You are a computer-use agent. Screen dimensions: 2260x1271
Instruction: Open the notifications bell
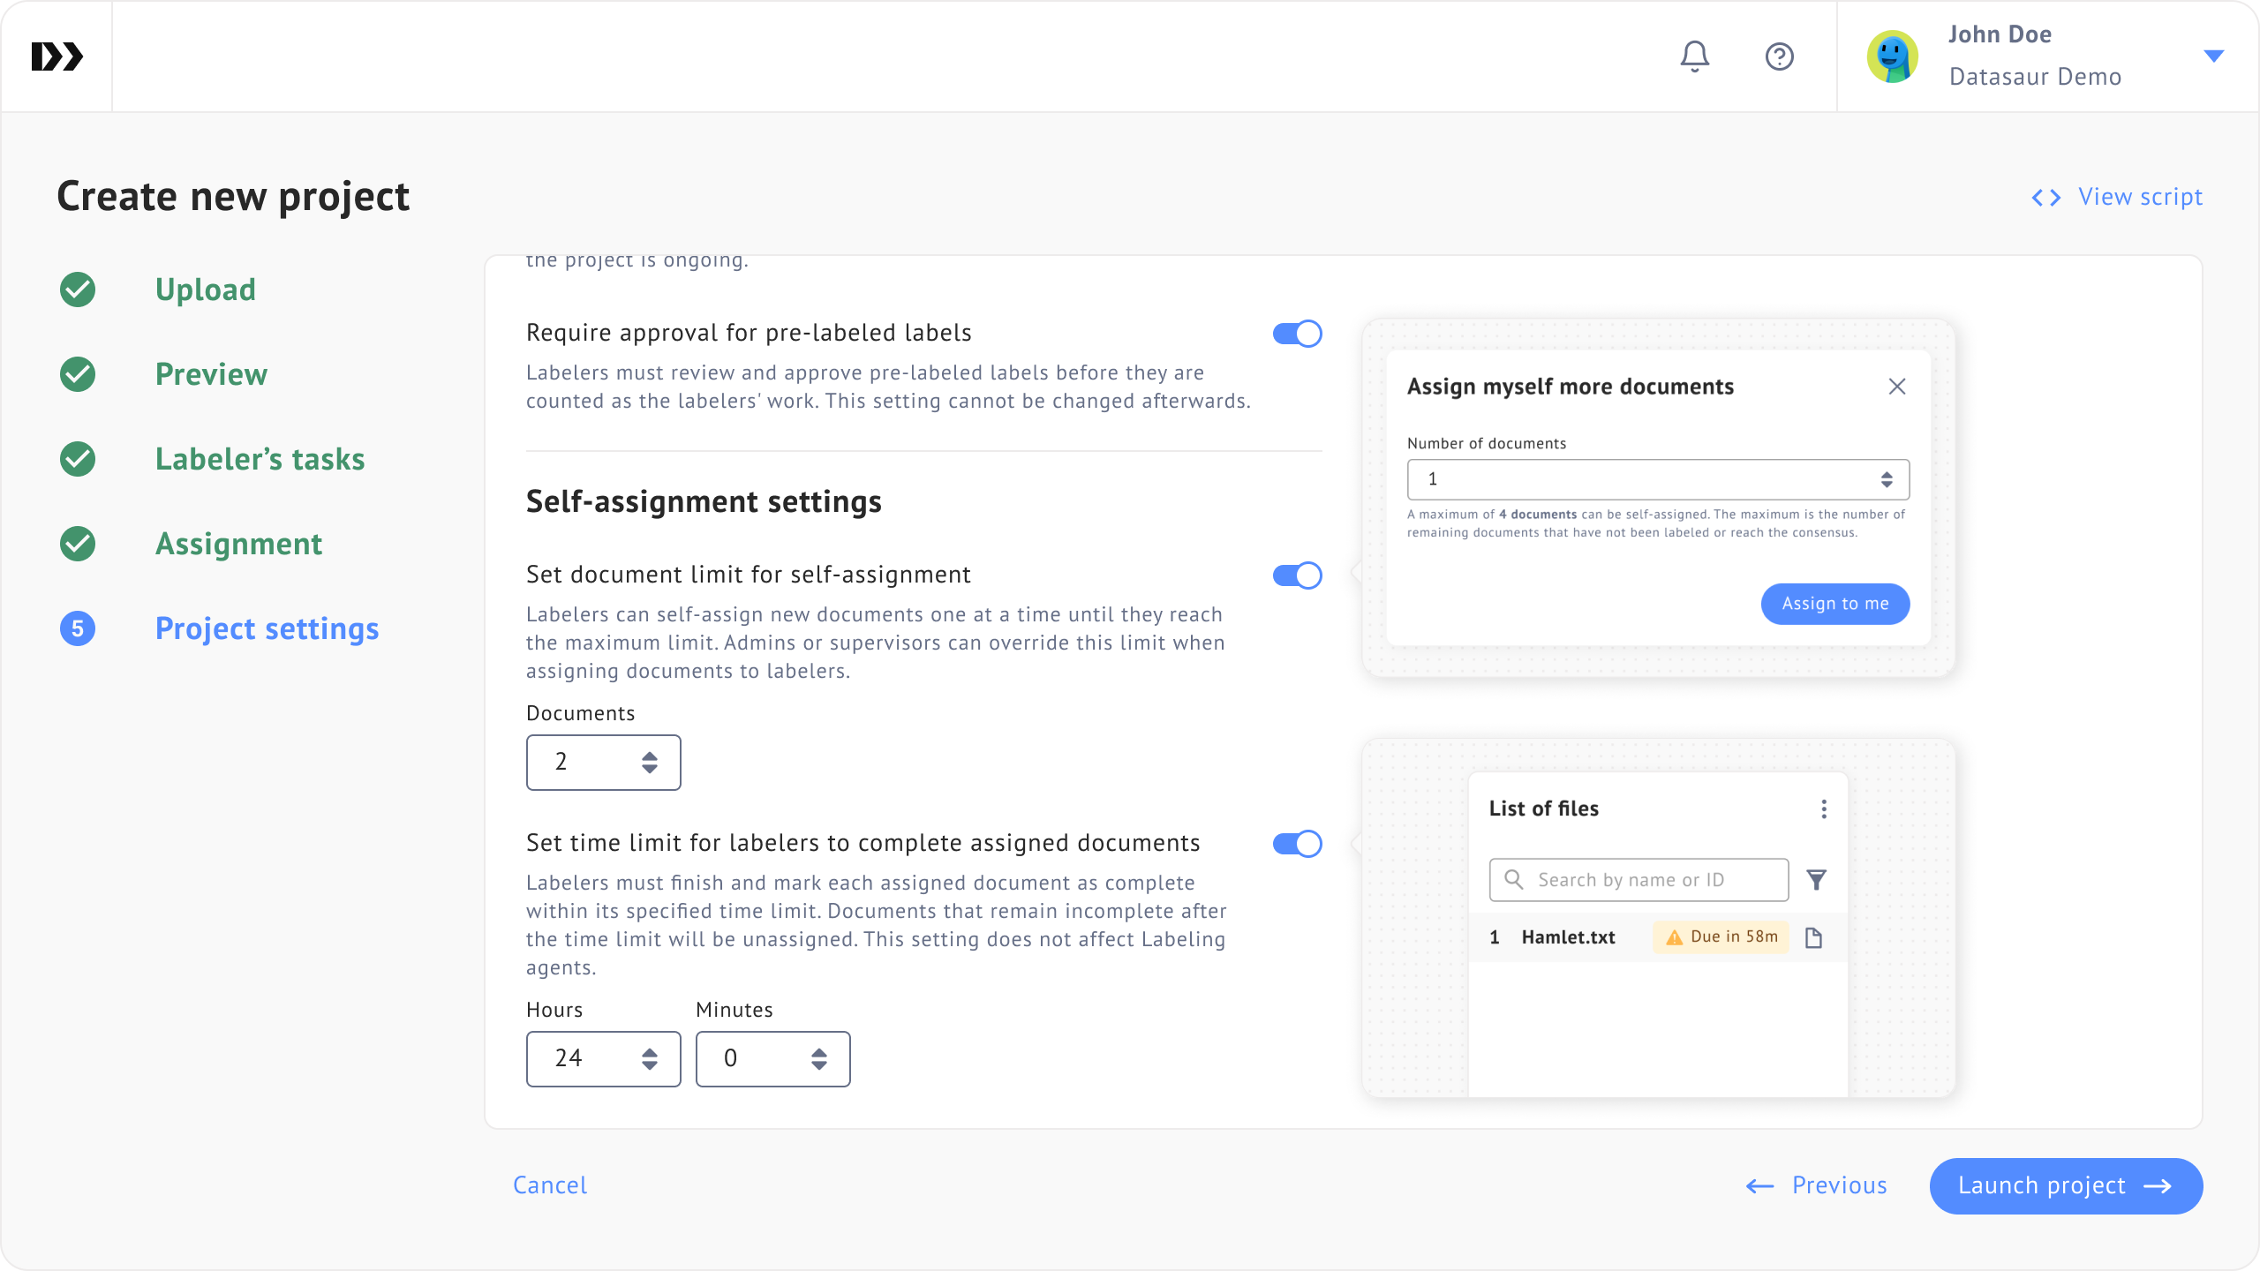point(1694,56)
